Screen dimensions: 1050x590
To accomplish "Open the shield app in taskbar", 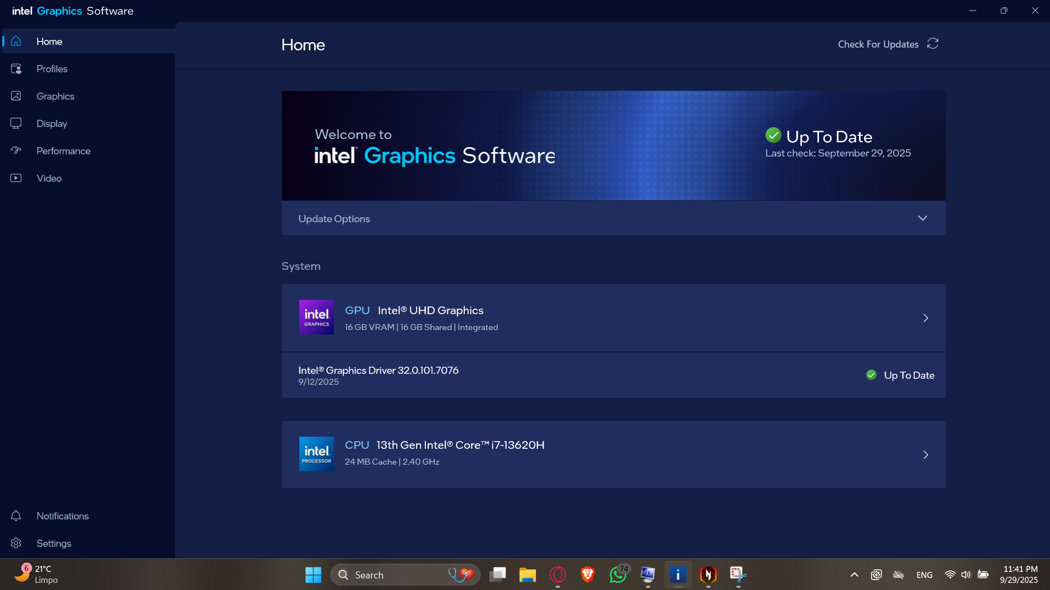I will click(708, 575).
